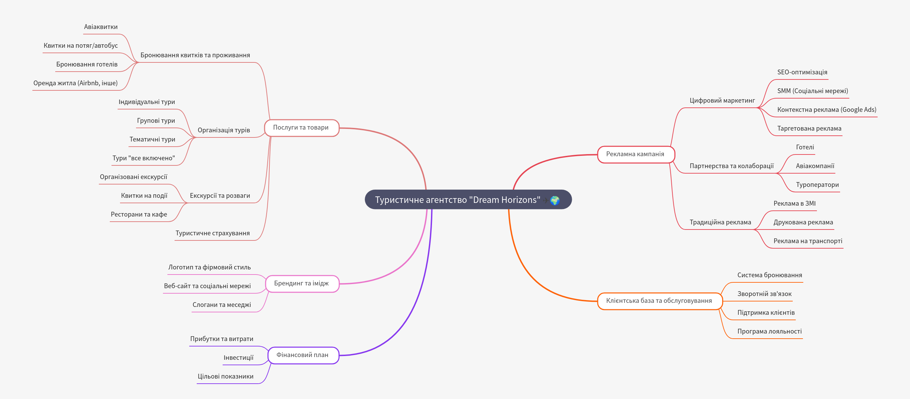This screenshot has height=399, width=910.
Task: Select the 'Брендинг та імідж' branch node
Action: point(302,283)
